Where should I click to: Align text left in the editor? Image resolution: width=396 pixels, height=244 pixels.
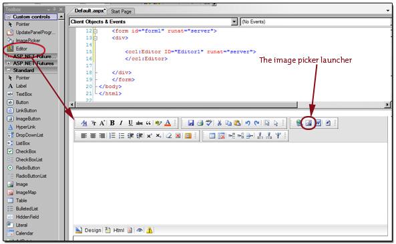coord(84,136)
